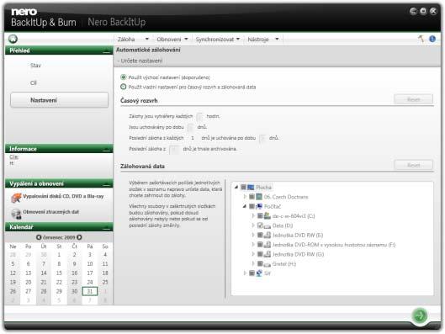
Task: Select day 31 in calendar
Action: [x=90, y=291]
